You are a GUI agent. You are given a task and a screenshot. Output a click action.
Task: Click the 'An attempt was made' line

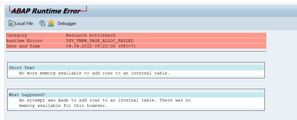click(x=105, y=100)
